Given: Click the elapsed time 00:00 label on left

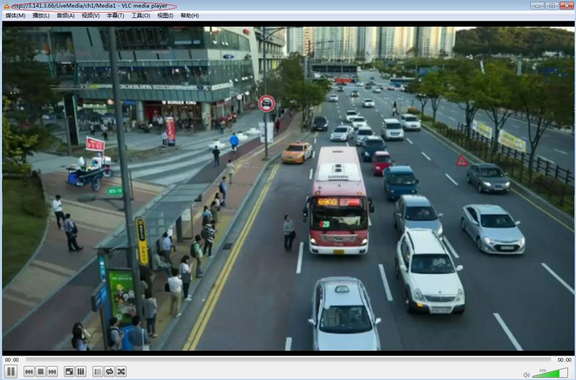Looking at the screenshot, I should tap(12, 360).
